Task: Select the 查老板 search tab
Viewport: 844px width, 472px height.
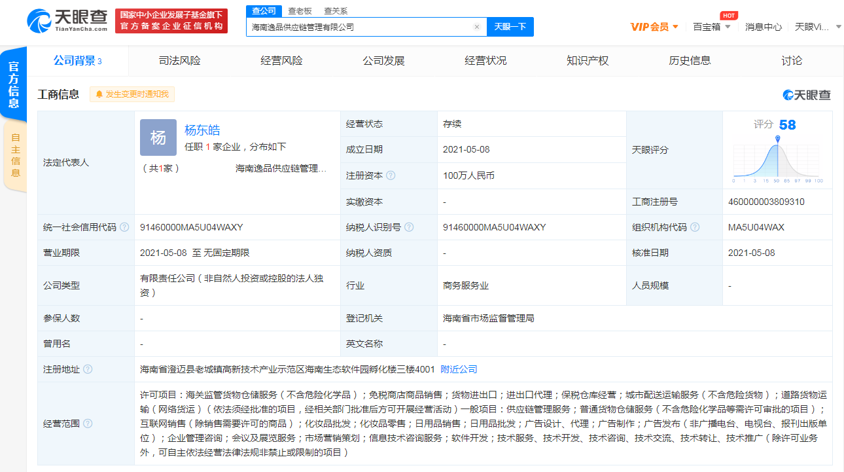Action: 300,11
